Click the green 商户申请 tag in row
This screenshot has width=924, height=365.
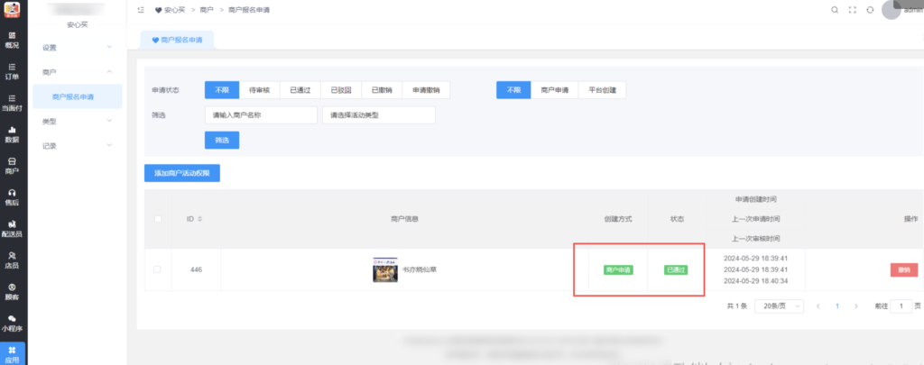coord(617,269)
